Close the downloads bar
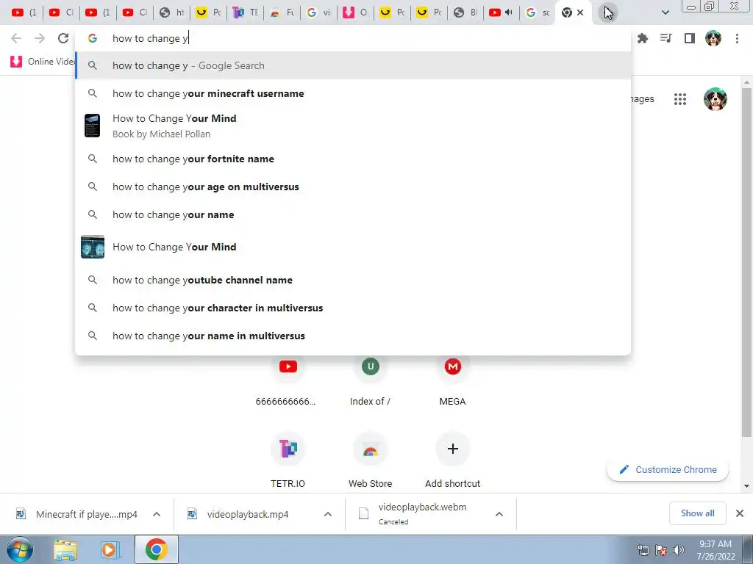The width and height of the screenshot is (753, 564). pos(740,513)
